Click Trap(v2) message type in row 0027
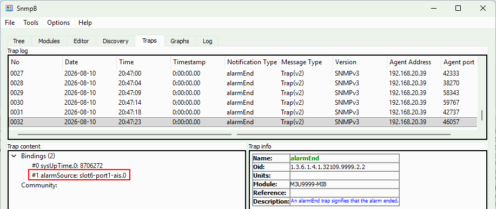Viewport: 496px width, 209px height. (x=292, y=73)
